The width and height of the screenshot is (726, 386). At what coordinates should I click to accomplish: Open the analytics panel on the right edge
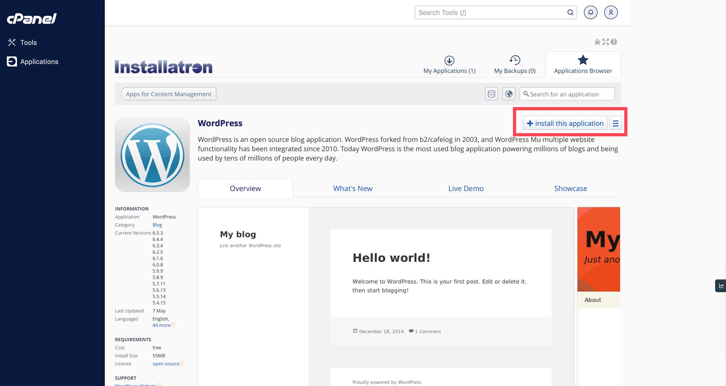[x=722, y=286]
